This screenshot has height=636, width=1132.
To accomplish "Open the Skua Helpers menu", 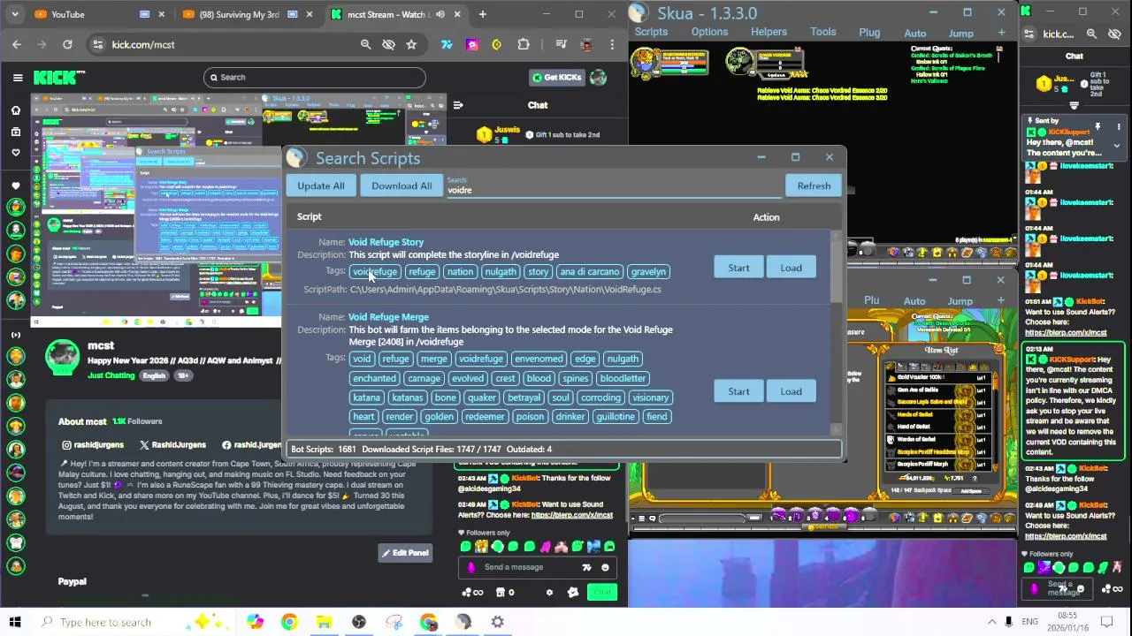I will [x=769, y=32].
